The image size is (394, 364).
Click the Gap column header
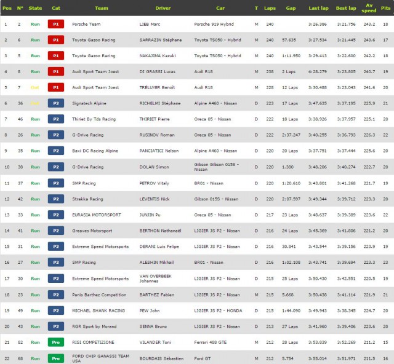(x=291, y=8)
